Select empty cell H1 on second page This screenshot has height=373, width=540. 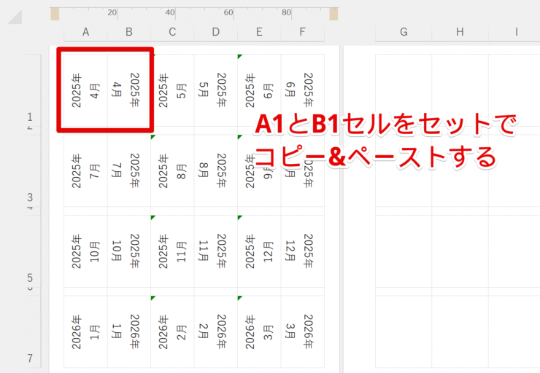pos(460,90)
